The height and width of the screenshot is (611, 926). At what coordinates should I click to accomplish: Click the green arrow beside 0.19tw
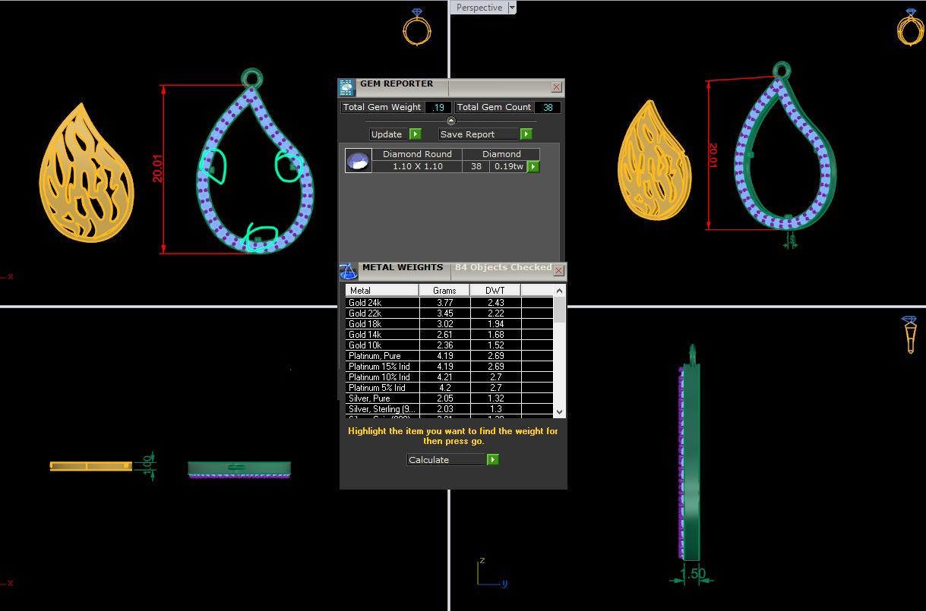[533, 166]
